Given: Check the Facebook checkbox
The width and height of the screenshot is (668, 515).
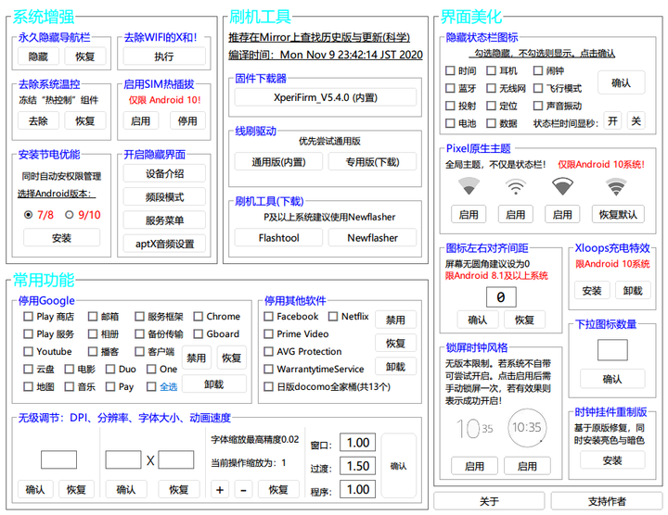Looking at the screenshot, I should [268, 317].
